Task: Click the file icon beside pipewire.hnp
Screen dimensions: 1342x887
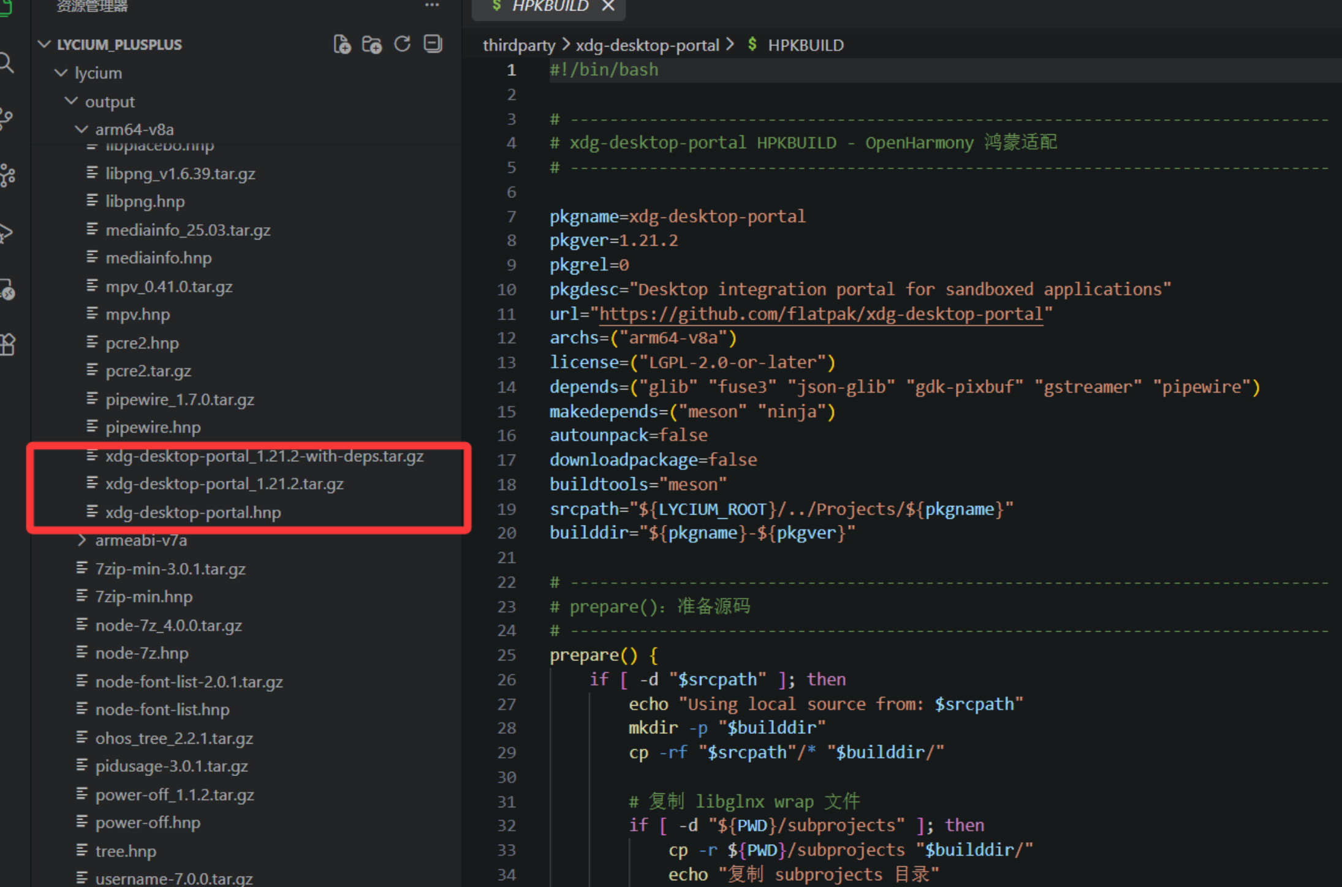Action: (92, 427)
